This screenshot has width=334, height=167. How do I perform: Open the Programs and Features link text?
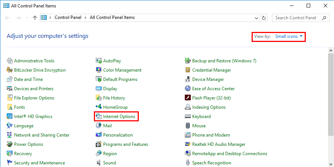pyautogui.click(x=126, y=144)
